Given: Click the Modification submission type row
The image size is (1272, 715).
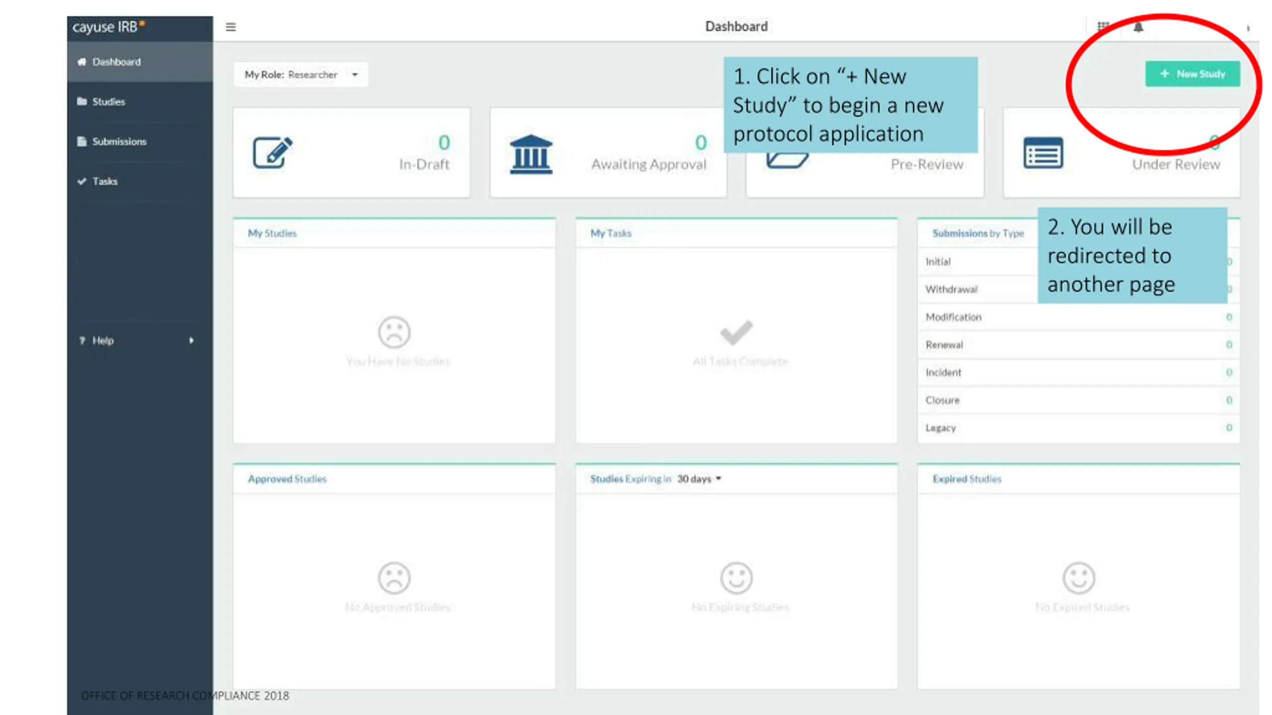Looking at the screenshot, I should tap(1078, 317).
